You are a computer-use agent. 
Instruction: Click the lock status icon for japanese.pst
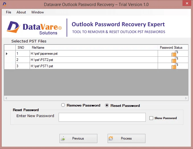click(x=175, y=54)
